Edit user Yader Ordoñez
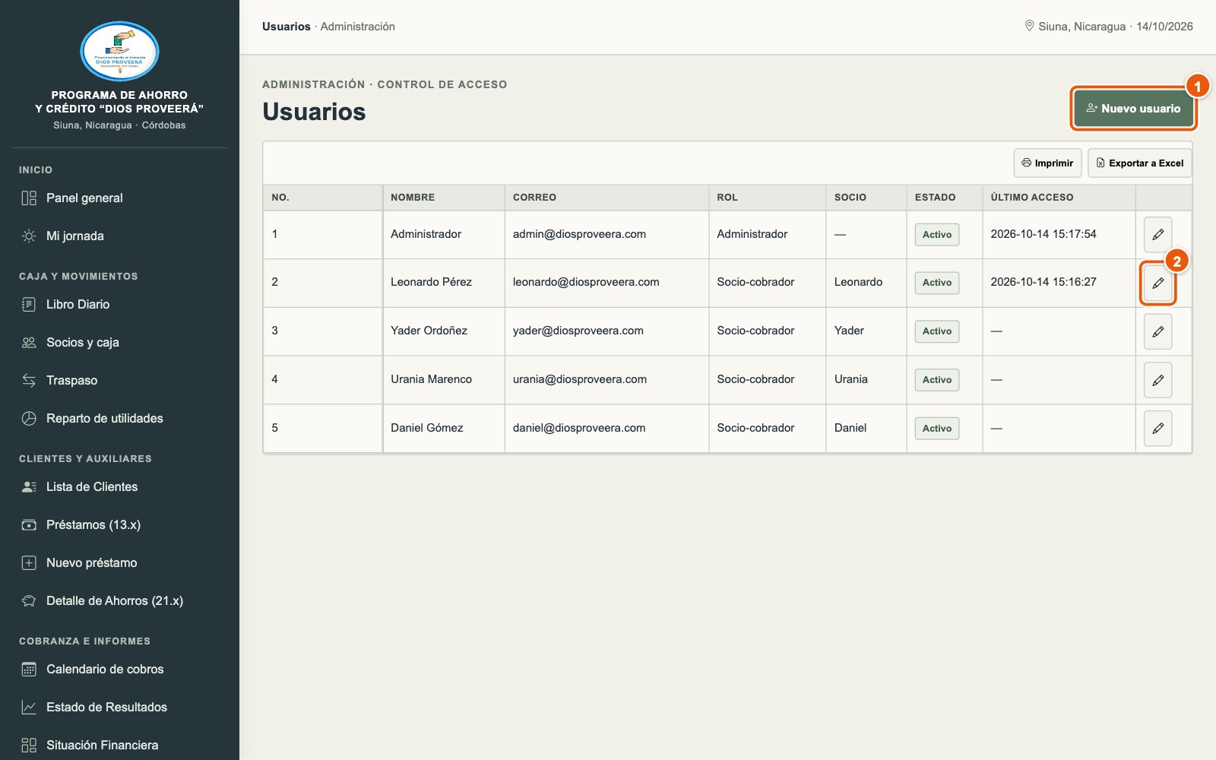The image size is (1216, 760). 1157,331
